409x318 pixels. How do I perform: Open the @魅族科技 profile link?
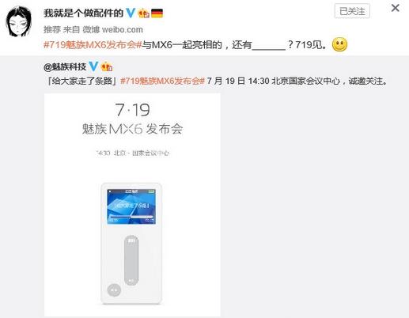tap(65, 67)
